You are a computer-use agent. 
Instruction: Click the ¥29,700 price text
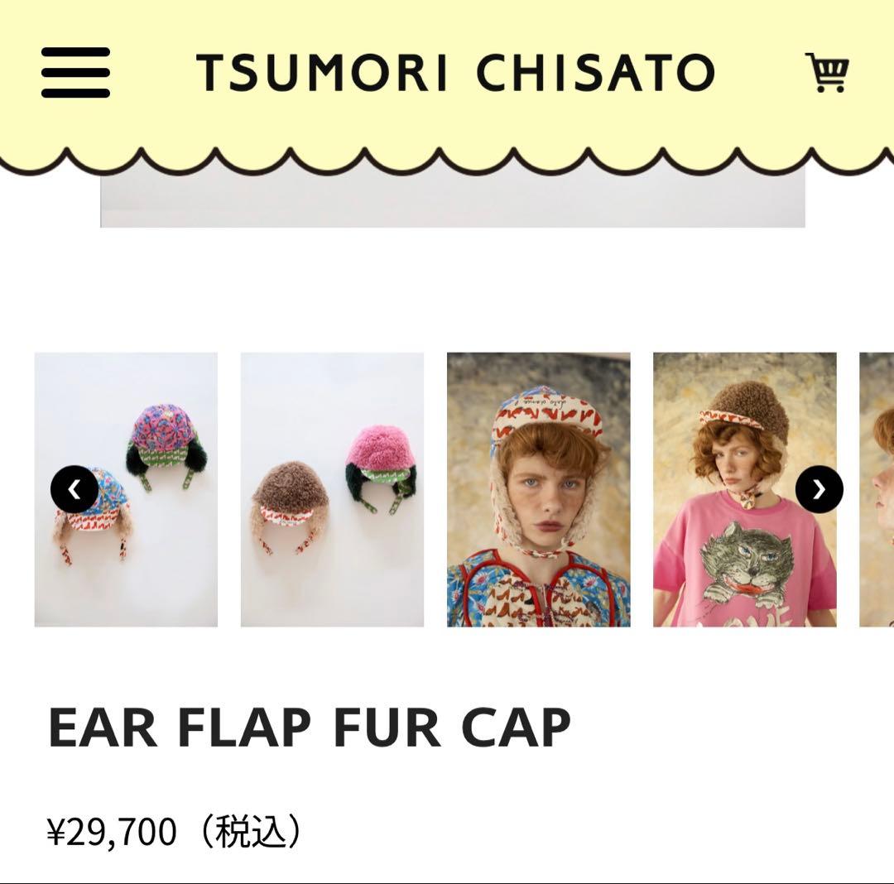point(112,832)
